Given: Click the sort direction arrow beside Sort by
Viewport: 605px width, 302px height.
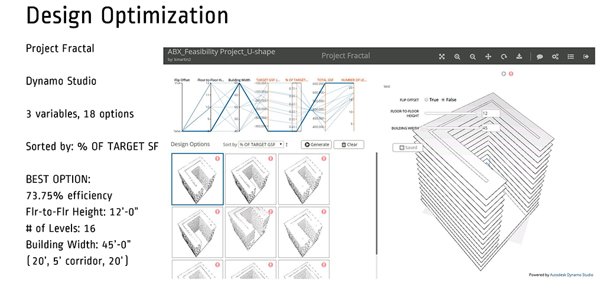Looking at the screenshot, I should click(287, 145).
